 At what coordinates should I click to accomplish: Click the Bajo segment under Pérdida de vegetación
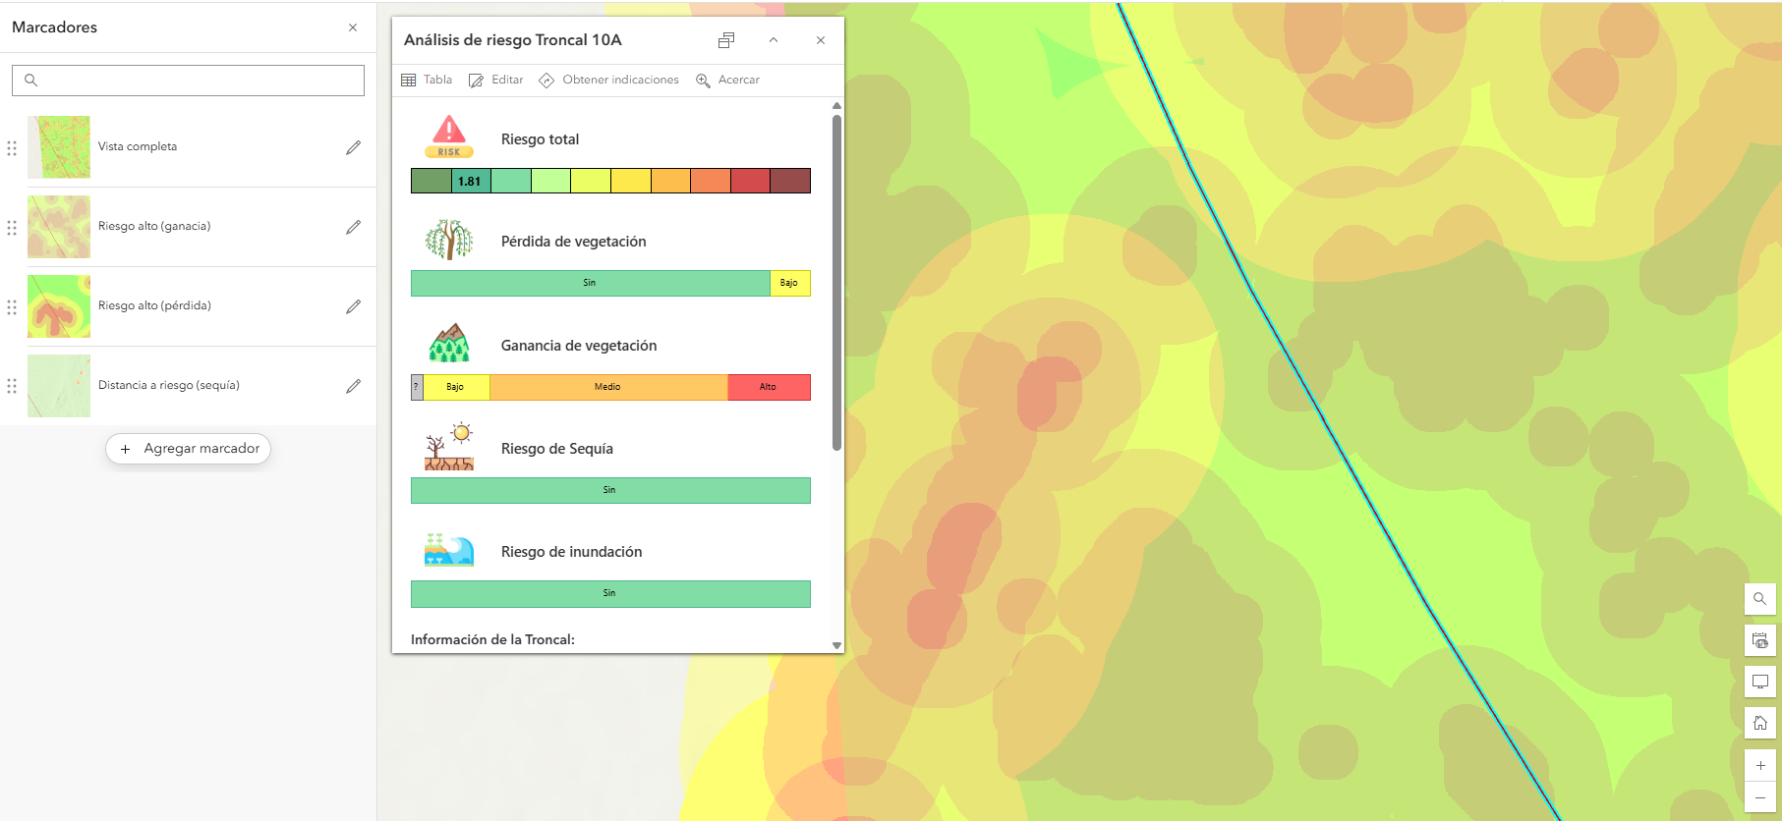789,283
